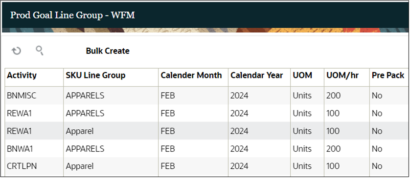Open the search magnifier icon
This screenshot has width=410, height=179.
40,51
